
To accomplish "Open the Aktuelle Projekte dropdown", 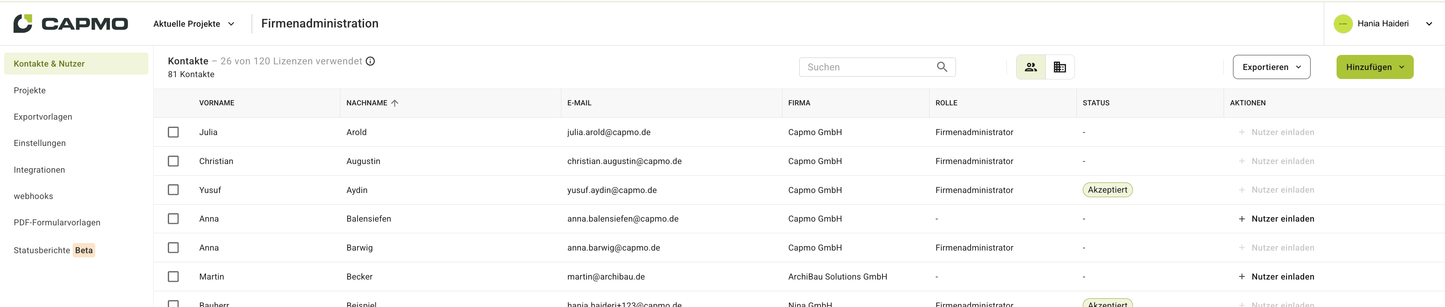I will [x=194, y=24].
